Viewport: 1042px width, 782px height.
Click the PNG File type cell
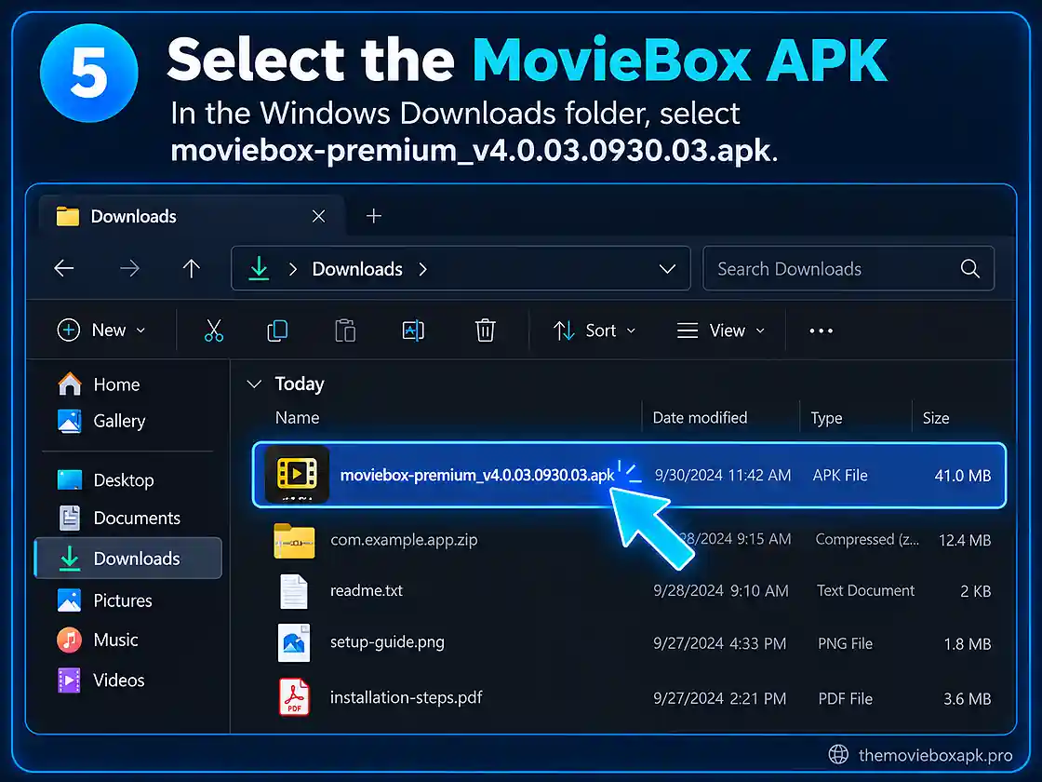tap(845, 643)
